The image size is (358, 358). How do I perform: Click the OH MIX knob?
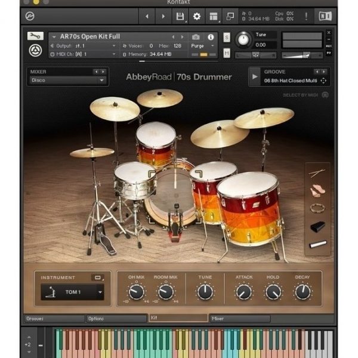136,292
